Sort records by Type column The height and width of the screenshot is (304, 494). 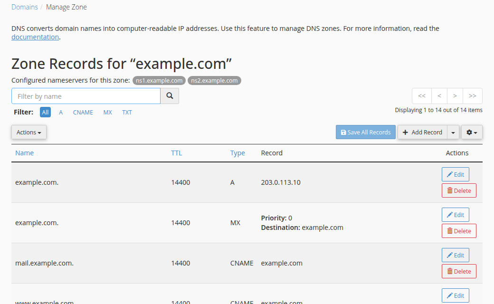[x=237, y=153]
